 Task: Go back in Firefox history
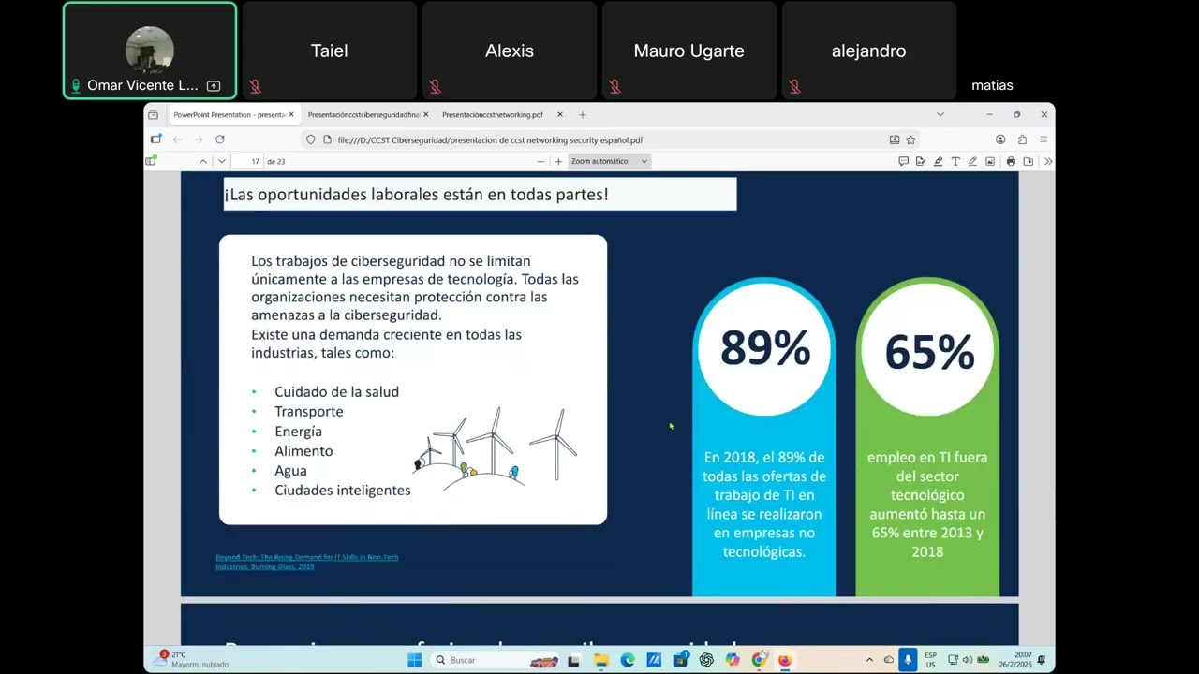(x=176, y=139)
